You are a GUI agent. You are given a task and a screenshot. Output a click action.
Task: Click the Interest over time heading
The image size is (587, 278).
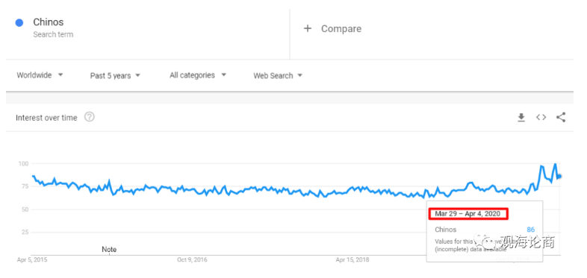click(x=46, y=118)
